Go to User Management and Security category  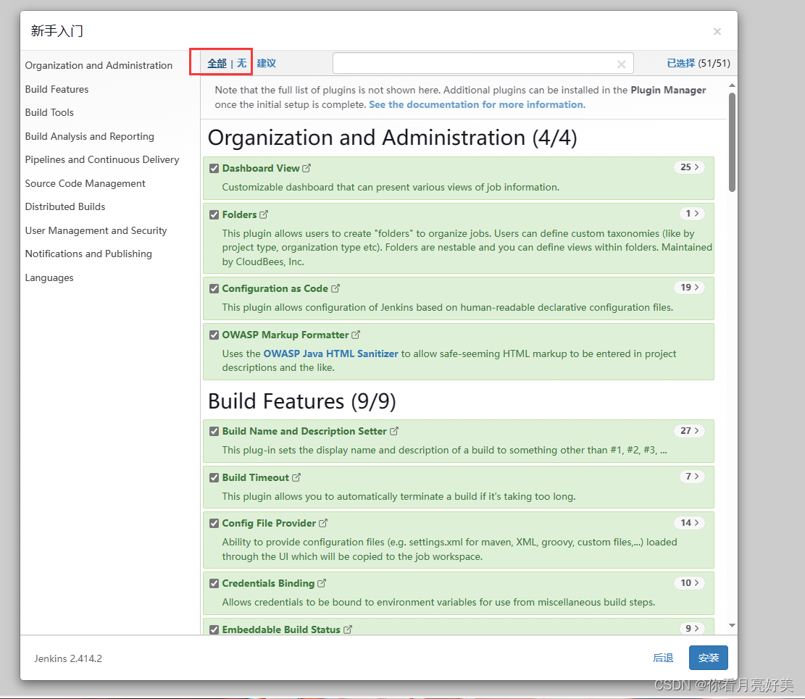(x=96, y=230)
